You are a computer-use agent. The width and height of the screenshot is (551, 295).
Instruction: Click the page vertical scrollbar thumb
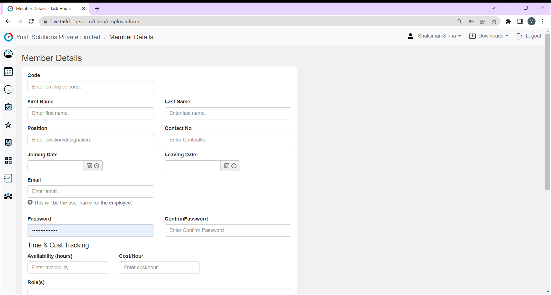(x=548, y=112)
